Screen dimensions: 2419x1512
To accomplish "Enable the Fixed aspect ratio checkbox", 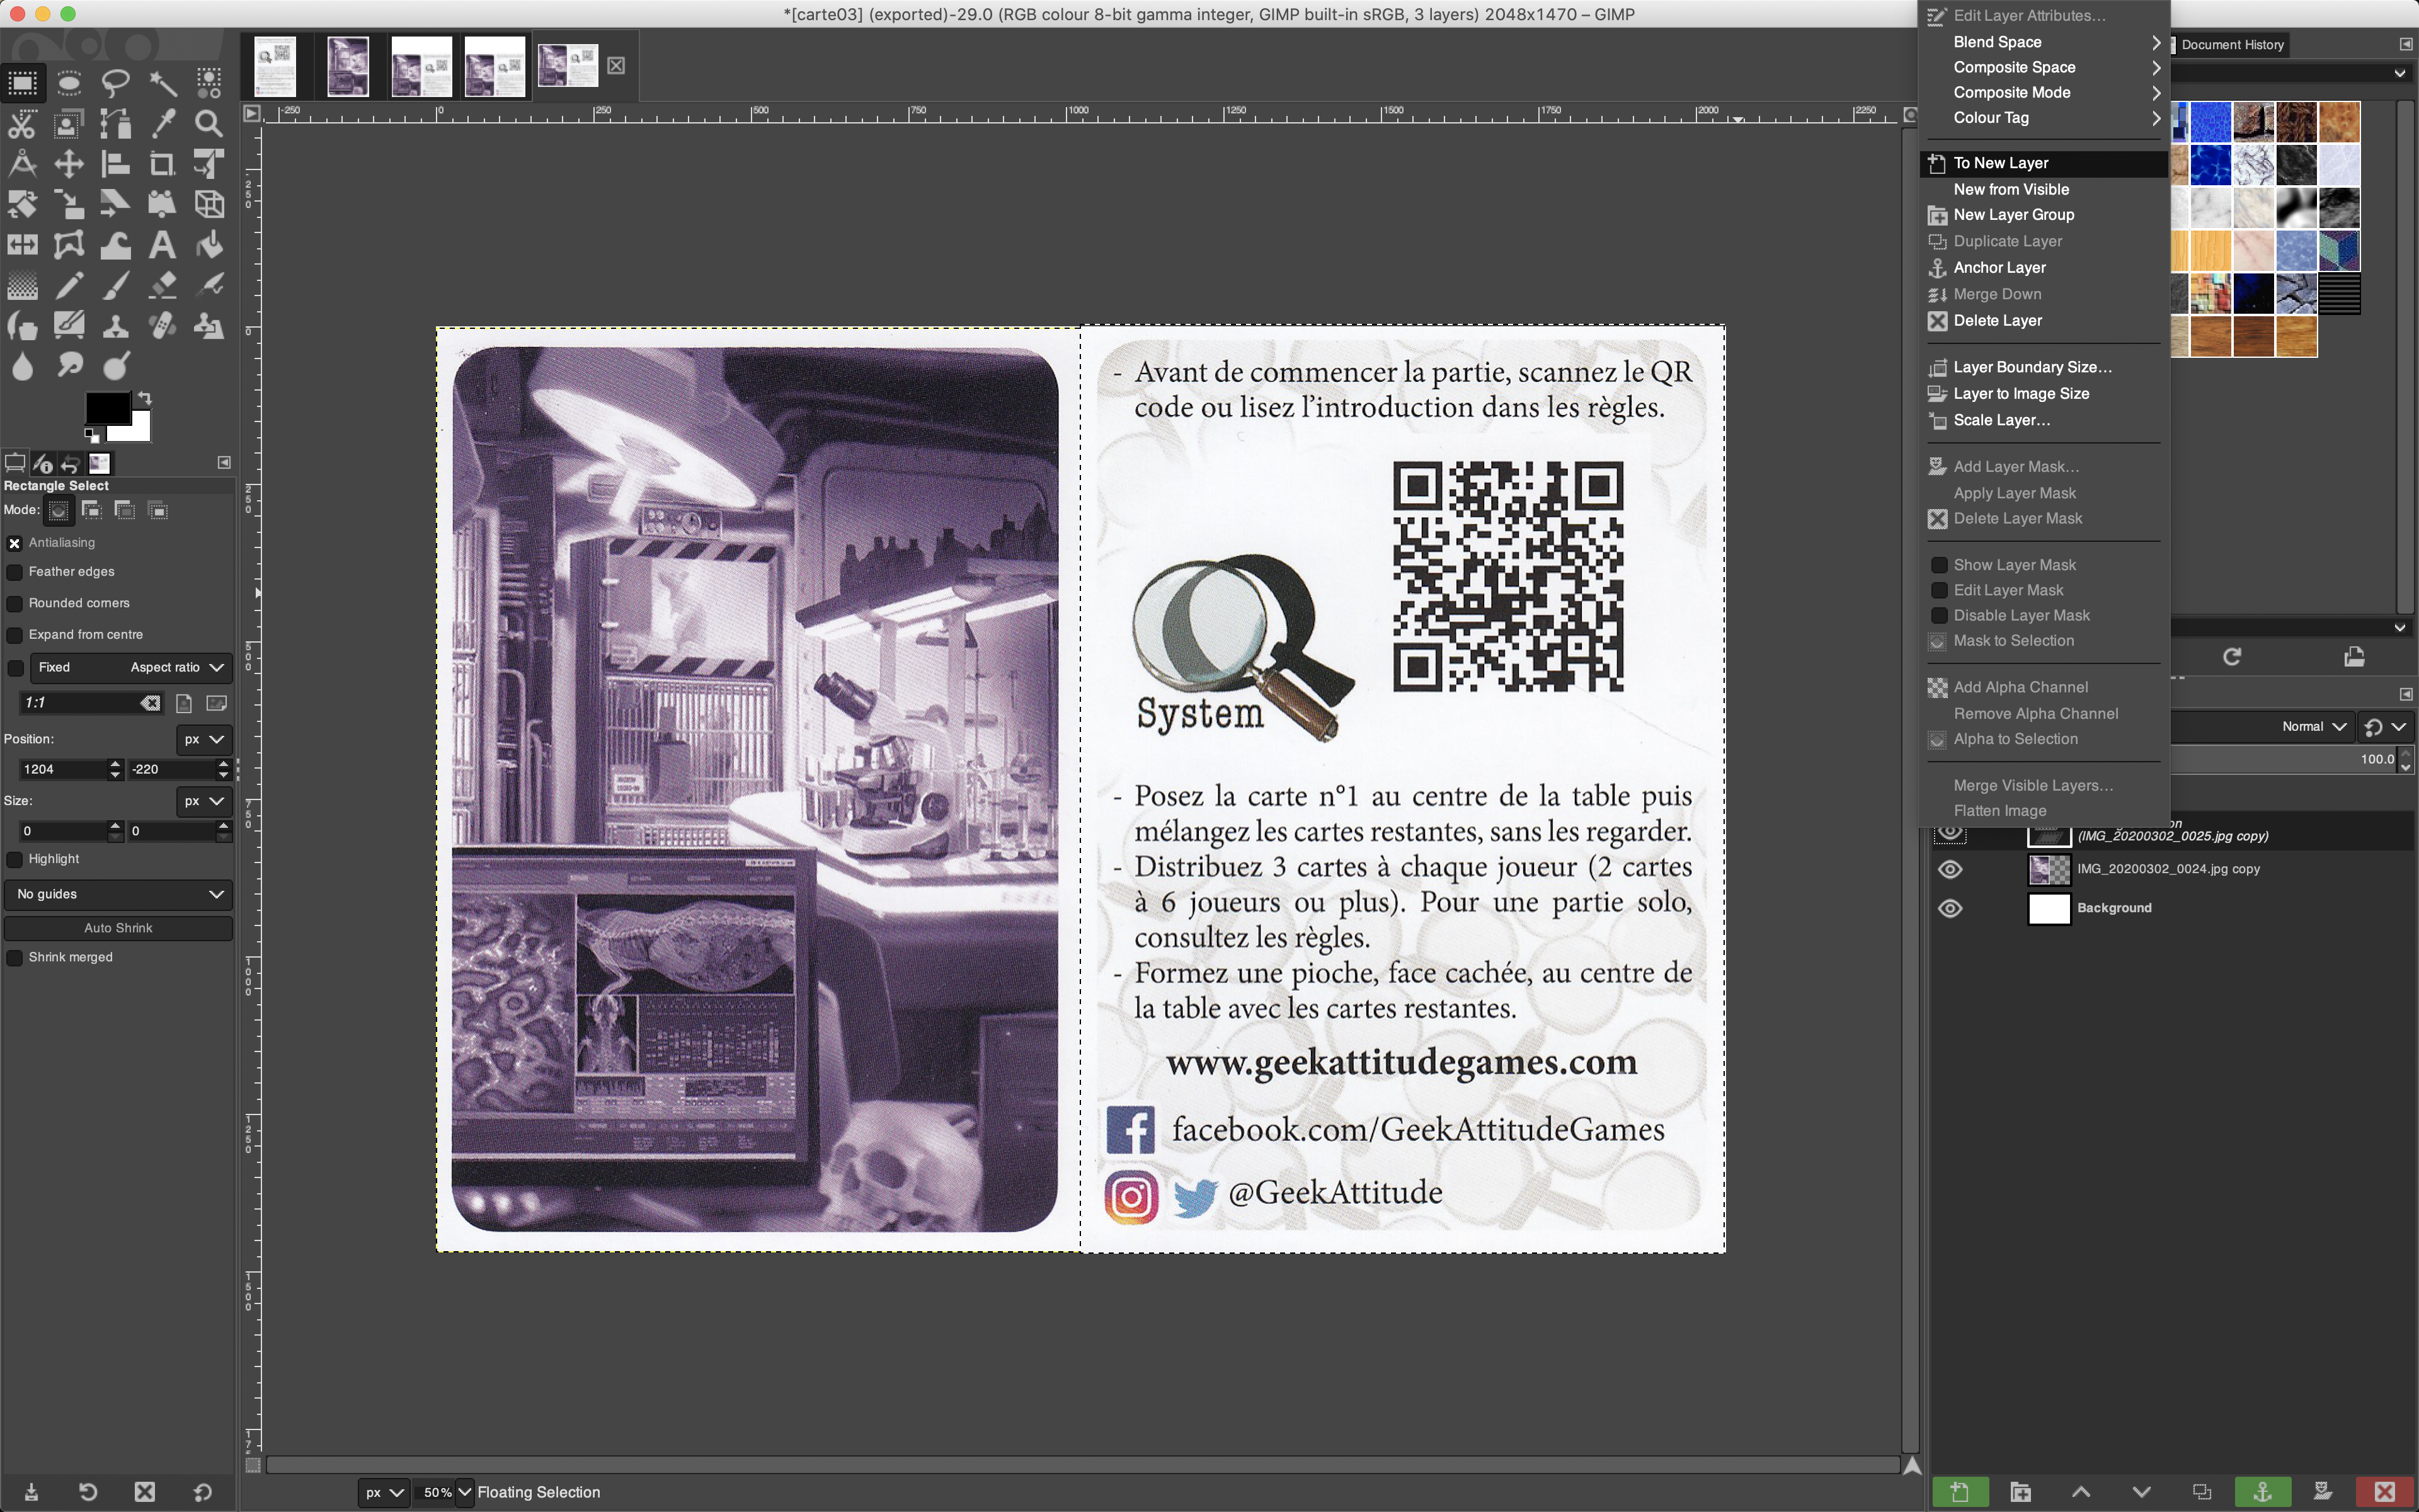I will pyautogui.click(x=15, y=668).
